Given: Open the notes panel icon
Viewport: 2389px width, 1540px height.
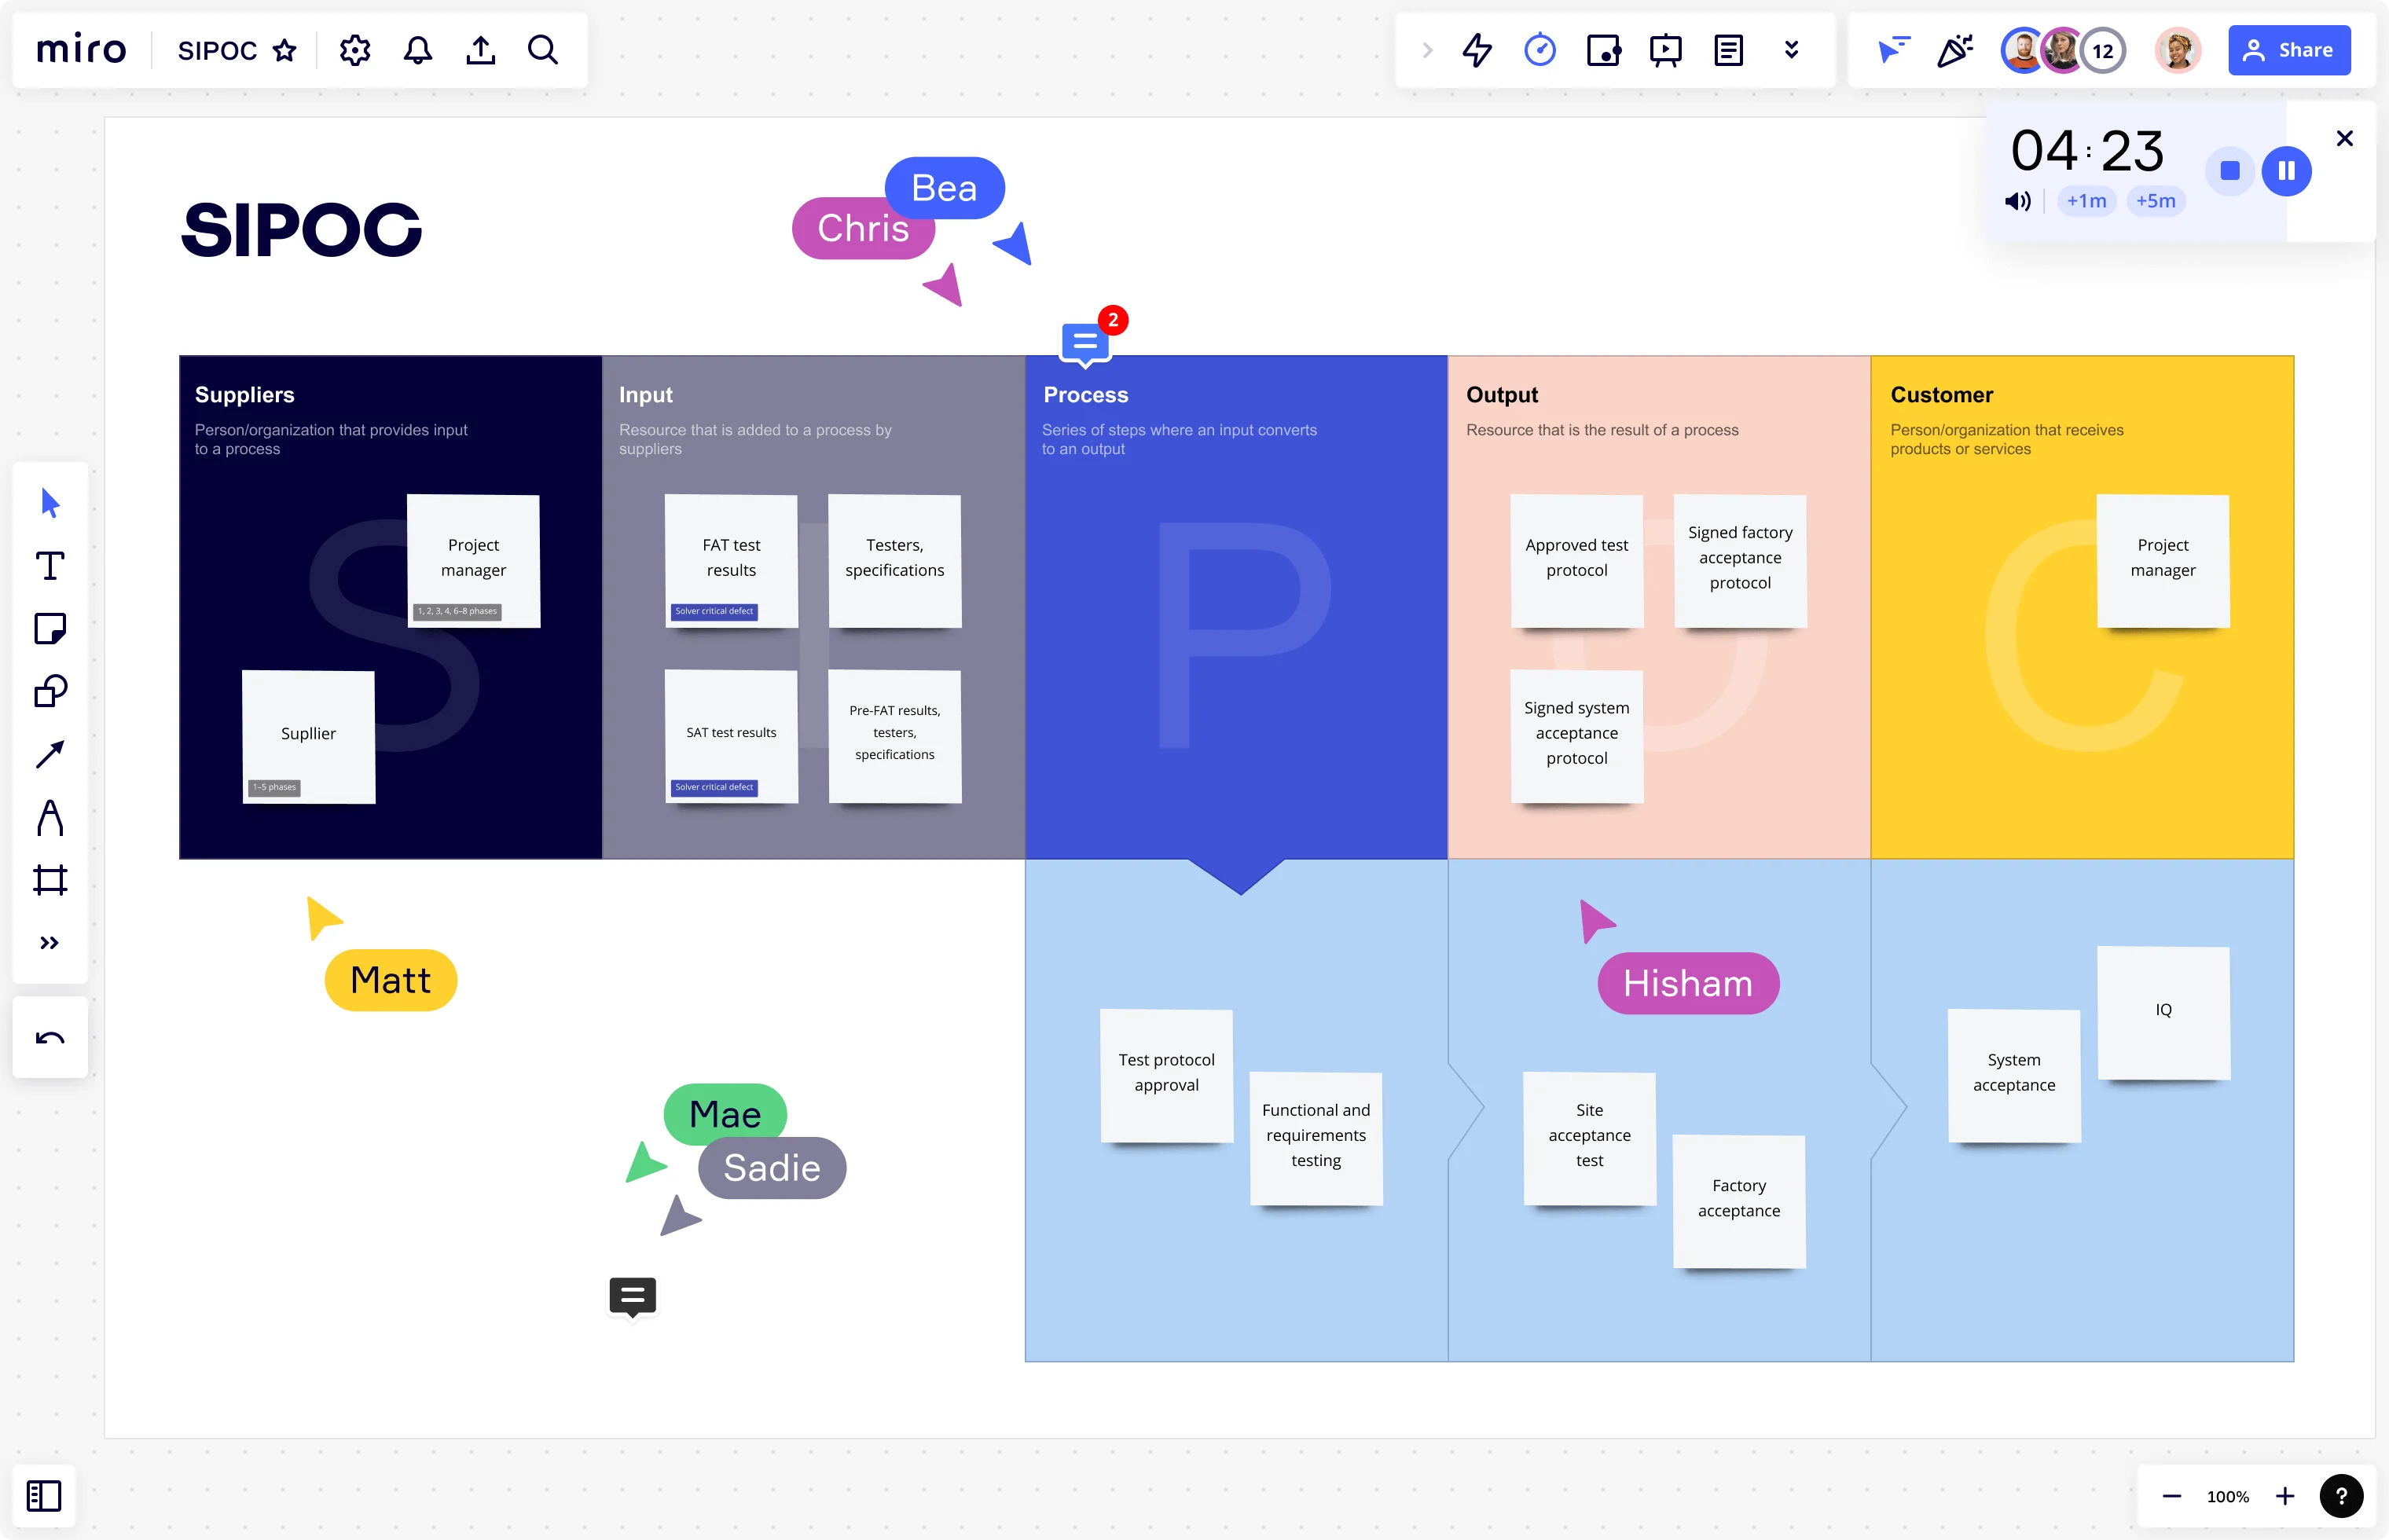Looking at the screenshot, I should pos(1728,50).
